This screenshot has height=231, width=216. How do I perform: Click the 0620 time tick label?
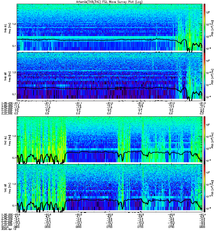tap(48, 227)
